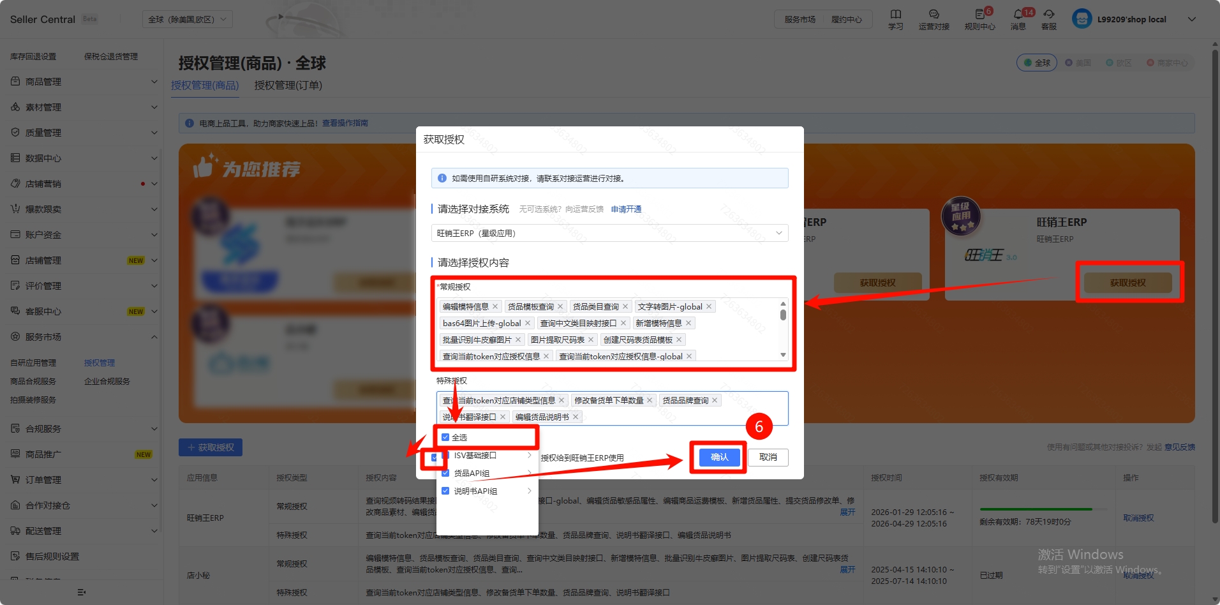Open the 消息 bell notifications
The height and width of the screenshot is (605, 1220).
coord(1018,15)
